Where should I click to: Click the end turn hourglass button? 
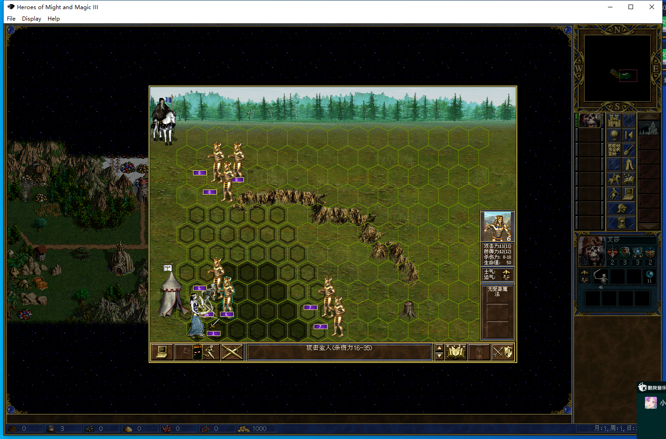coord(622,223)
